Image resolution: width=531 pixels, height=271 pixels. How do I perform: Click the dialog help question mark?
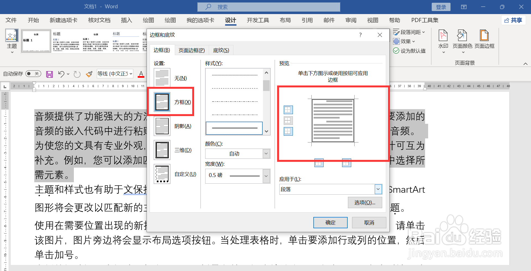tap(360, 35)
